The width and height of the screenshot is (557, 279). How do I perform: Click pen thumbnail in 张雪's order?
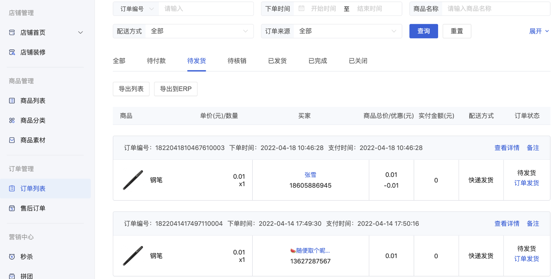[x=133, y=180]
